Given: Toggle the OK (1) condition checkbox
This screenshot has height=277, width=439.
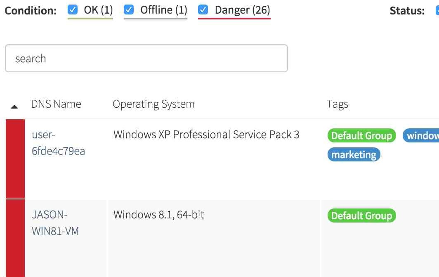Looking at the screenshot, I should tap(73, 10).
